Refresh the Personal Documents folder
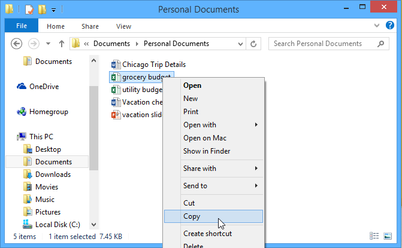This screenshot has width=402, height=248. (x=253, y=44)
